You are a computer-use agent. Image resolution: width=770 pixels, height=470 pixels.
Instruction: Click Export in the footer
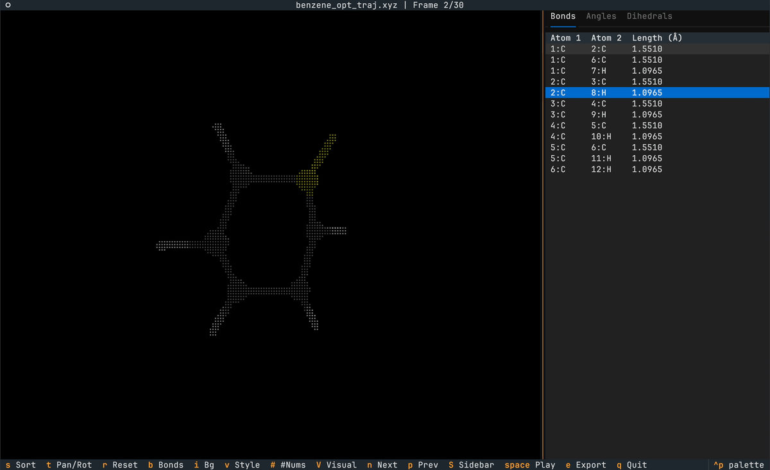tap(586, 465)
